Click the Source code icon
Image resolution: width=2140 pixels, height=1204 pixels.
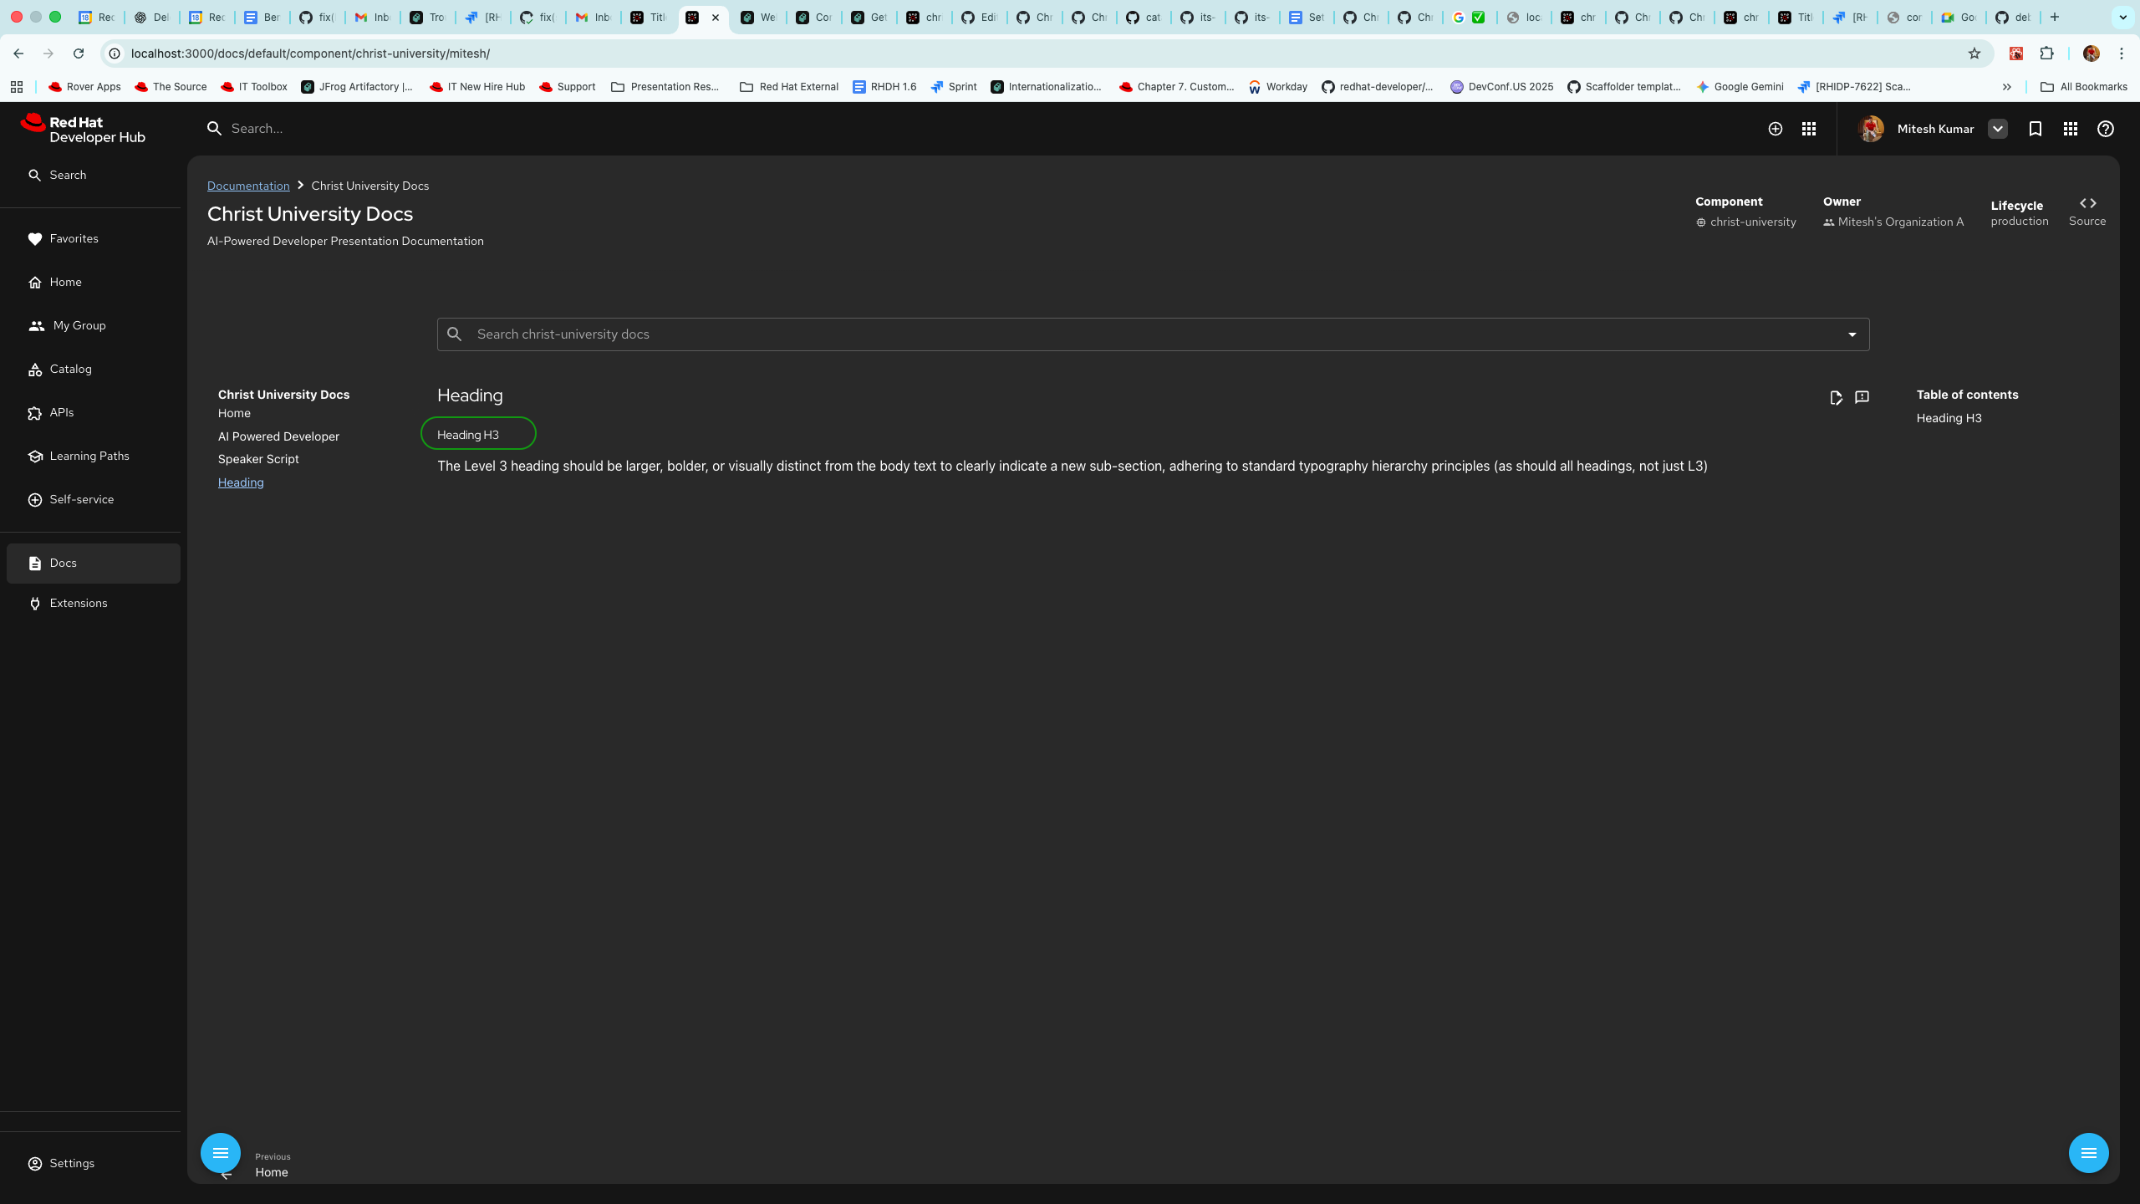pyautogui.click(x=2087, y=203)
